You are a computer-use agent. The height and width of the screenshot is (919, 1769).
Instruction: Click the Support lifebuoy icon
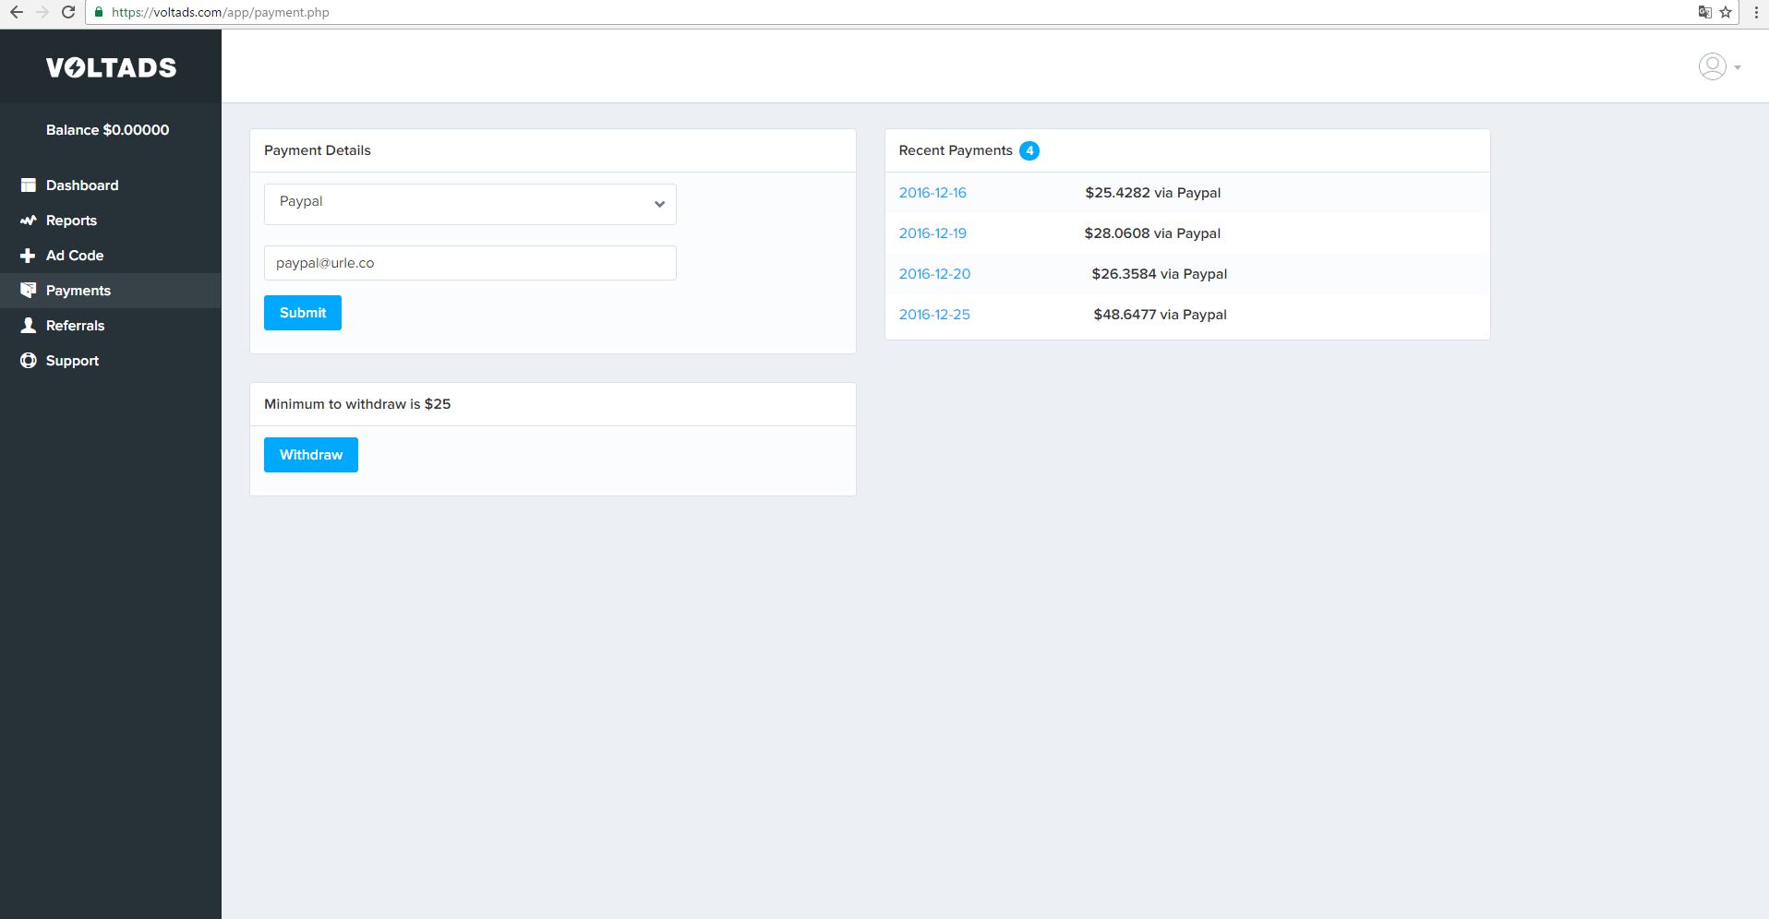(28, 361)
